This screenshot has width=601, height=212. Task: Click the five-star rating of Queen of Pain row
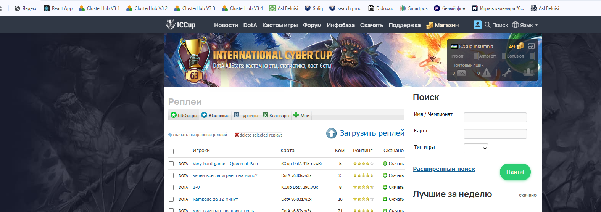click(363, 164)
